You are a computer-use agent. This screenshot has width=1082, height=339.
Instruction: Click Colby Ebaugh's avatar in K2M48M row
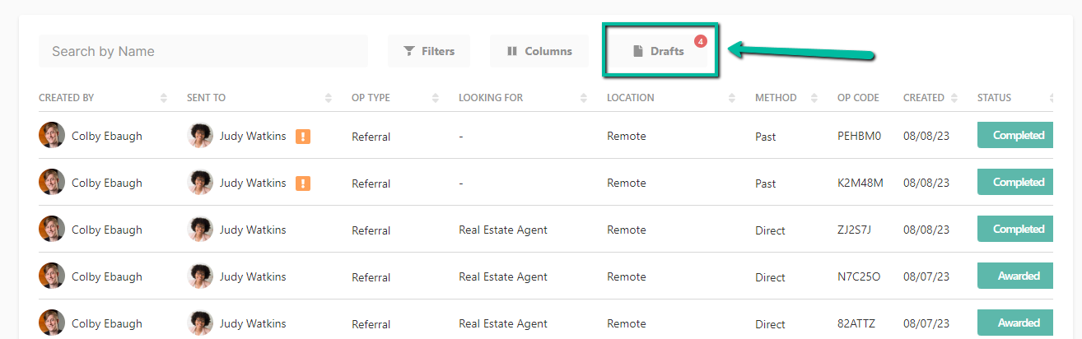(52, 183)
